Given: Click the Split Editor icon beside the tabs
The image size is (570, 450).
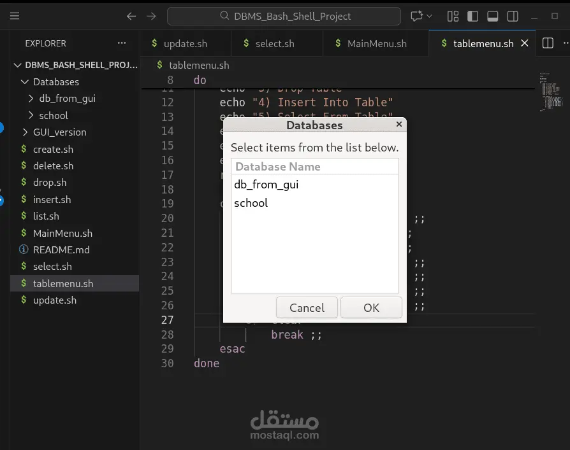Looking at the screenshot, I should click(547, 43).
